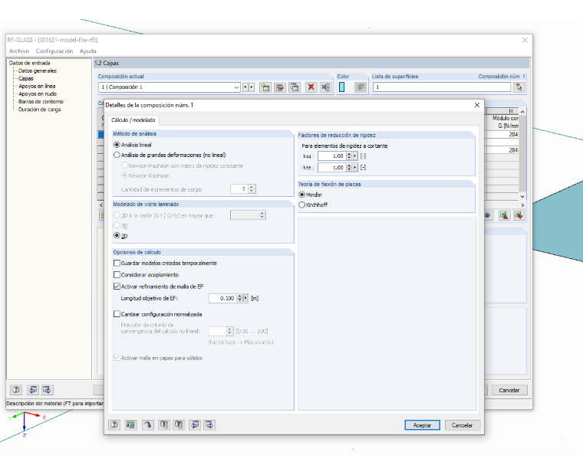
Task: Open help in RF-GLASS main window
Action: [x=16, y=390]
